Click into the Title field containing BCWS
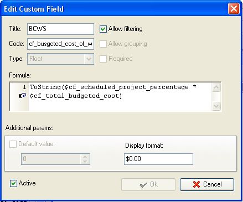Screen dimensions: 243x202 [x=60, y=29]
